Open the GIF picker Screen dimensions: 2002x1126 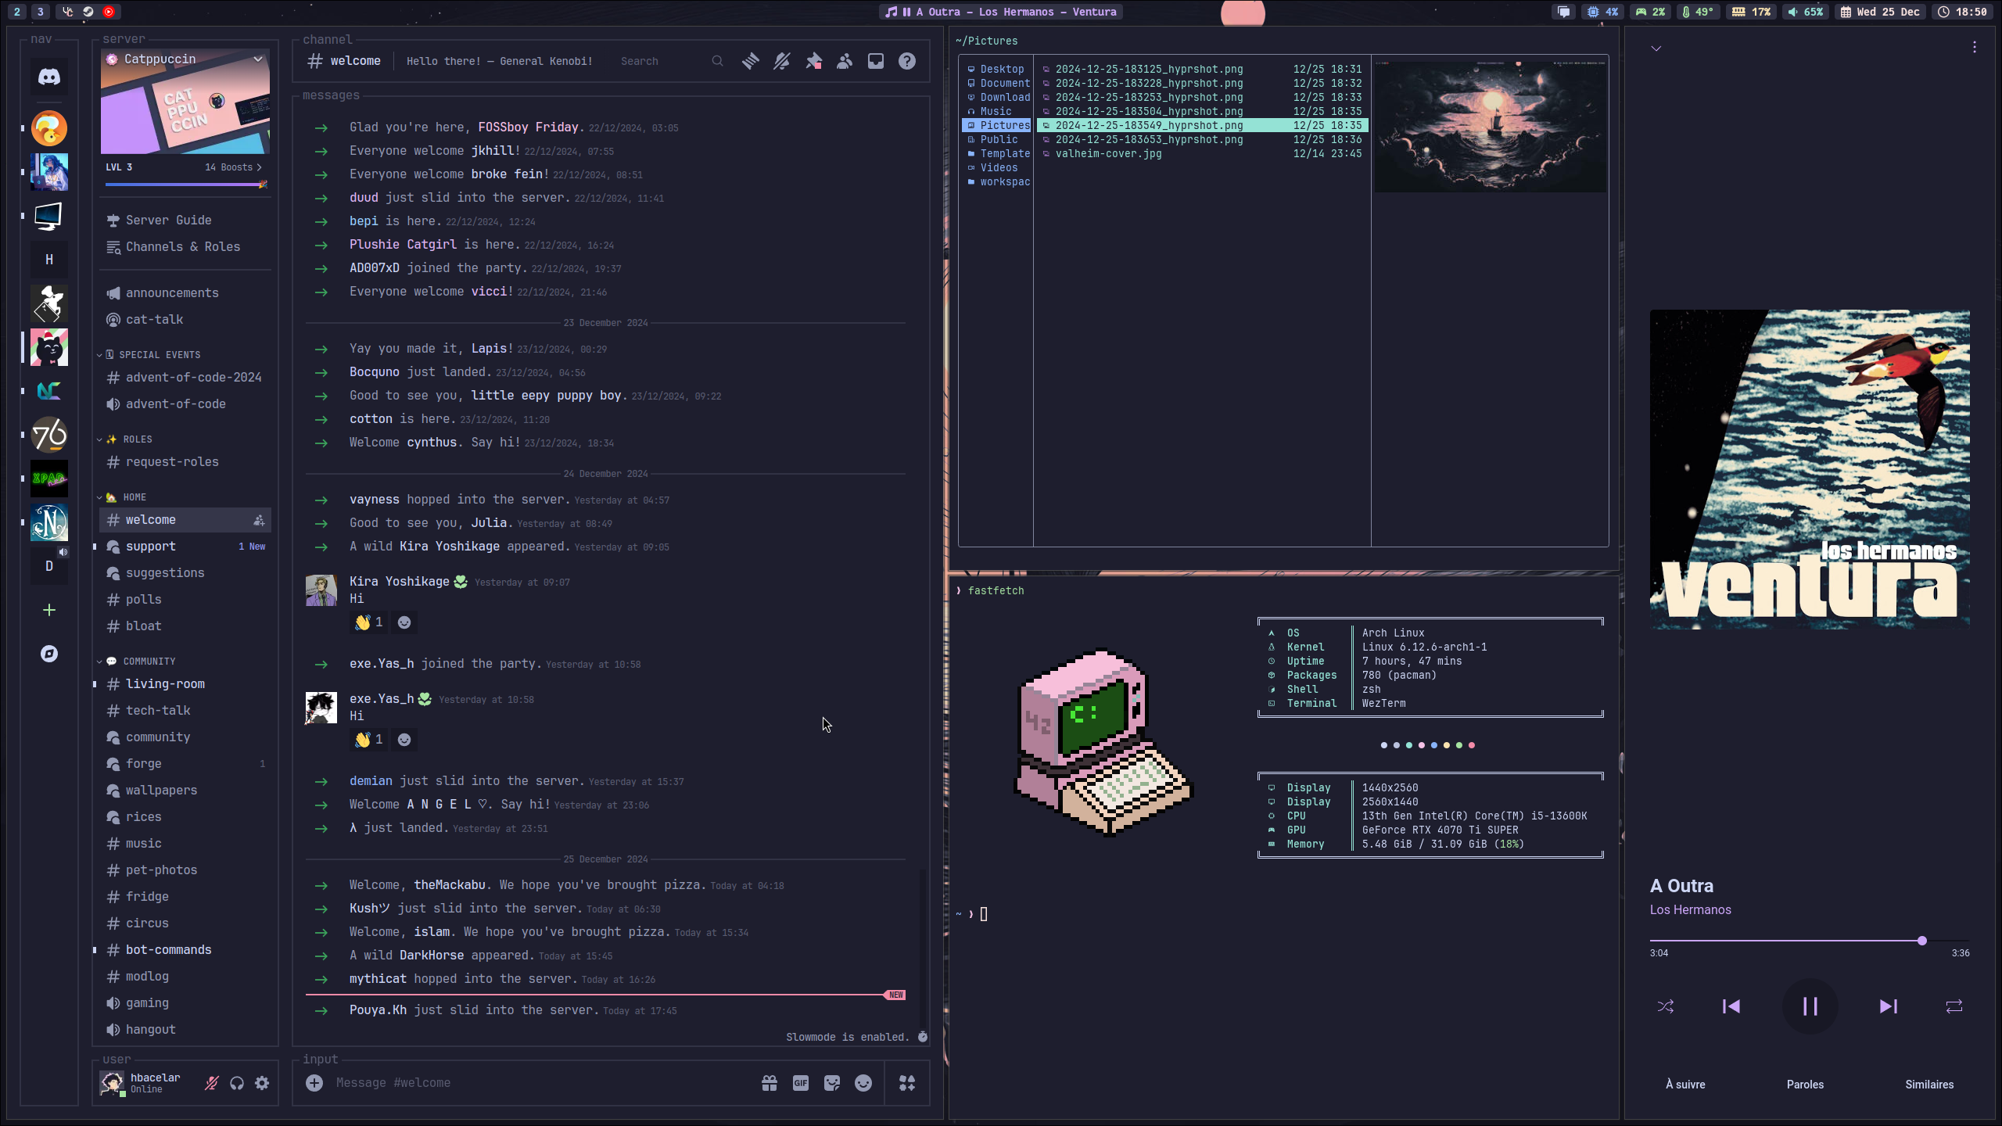point(801,1083)
